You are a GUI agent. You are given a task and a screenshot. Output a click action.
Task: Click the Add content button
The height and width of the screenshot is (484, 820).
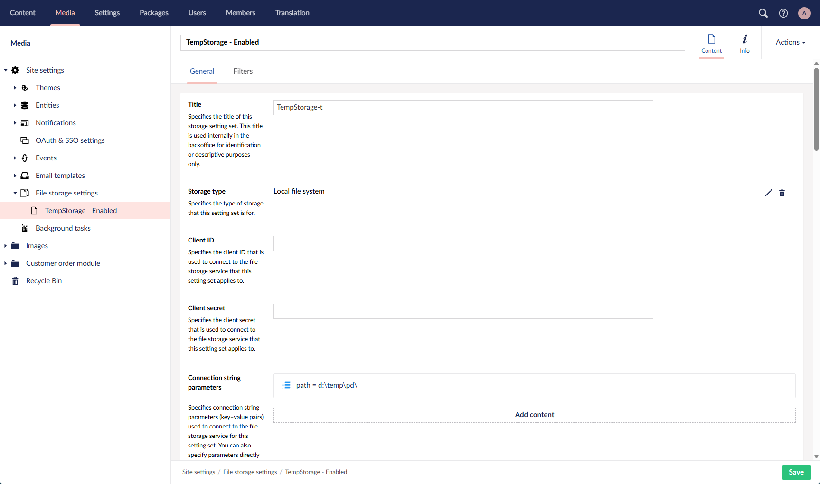(x=535, y=415)
